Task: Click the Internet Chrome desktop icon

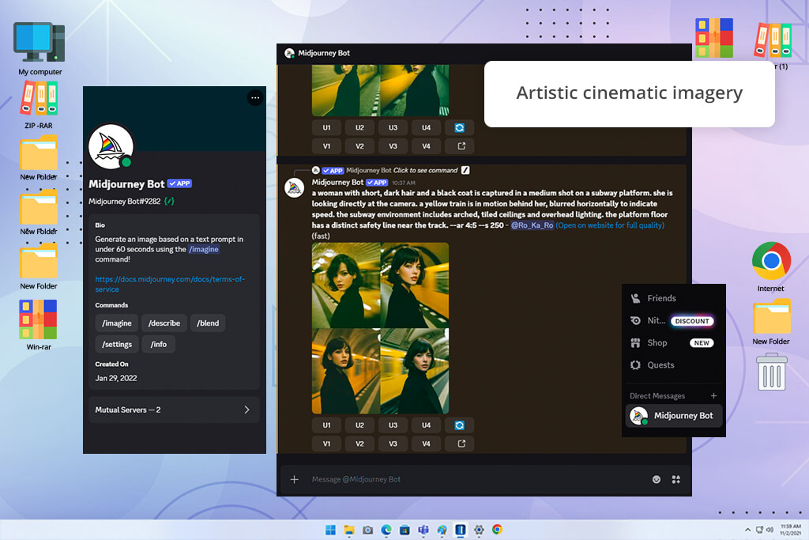Action: (x=771, y=267)
